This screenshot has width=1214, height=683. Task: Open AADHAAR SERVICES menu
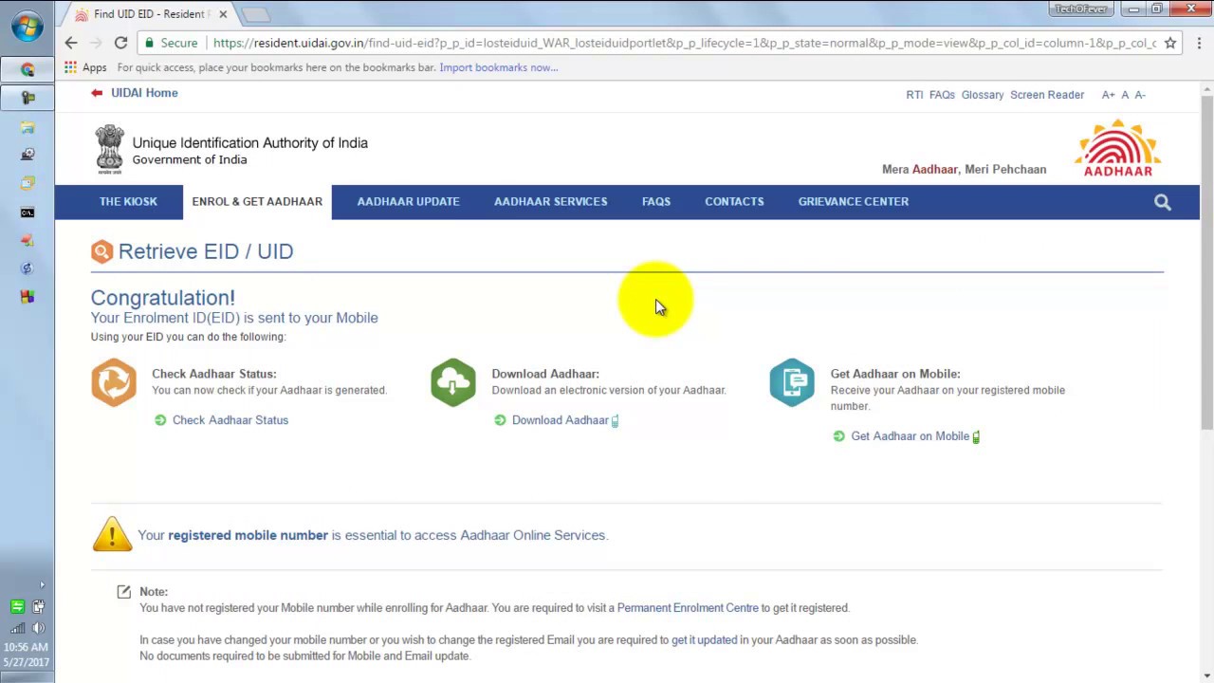pyautogui.click(x=550, y=202)
